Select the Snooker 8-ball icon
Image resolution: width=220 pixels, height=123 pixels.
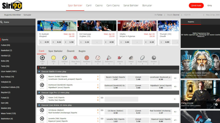pyautogui.click(x=154, y=58)
